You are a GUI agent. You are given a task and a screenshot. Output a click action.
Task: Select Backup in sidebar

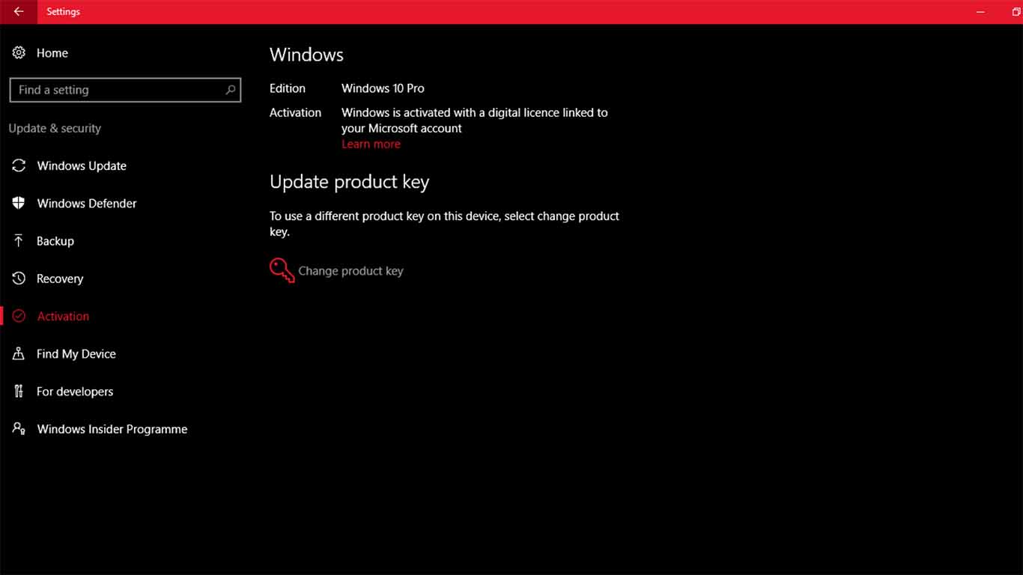tap(55, 241)
